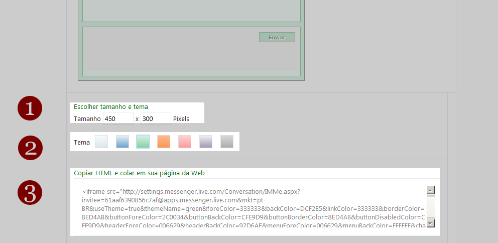Screen dimensions: 498x243
Task: Select the white theme swatch
Action: click(x=101, y=142)
